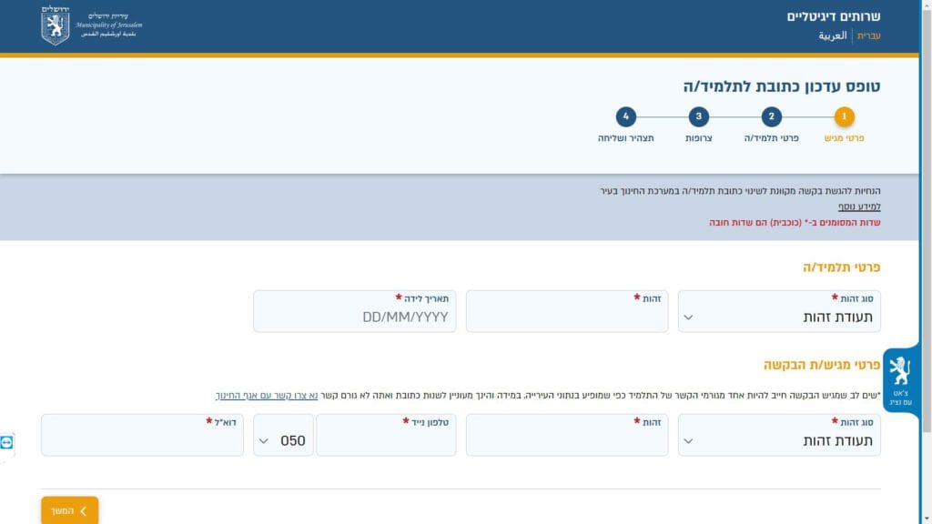
Task: Switch language to עברית
Action: [x=869, y=36]
